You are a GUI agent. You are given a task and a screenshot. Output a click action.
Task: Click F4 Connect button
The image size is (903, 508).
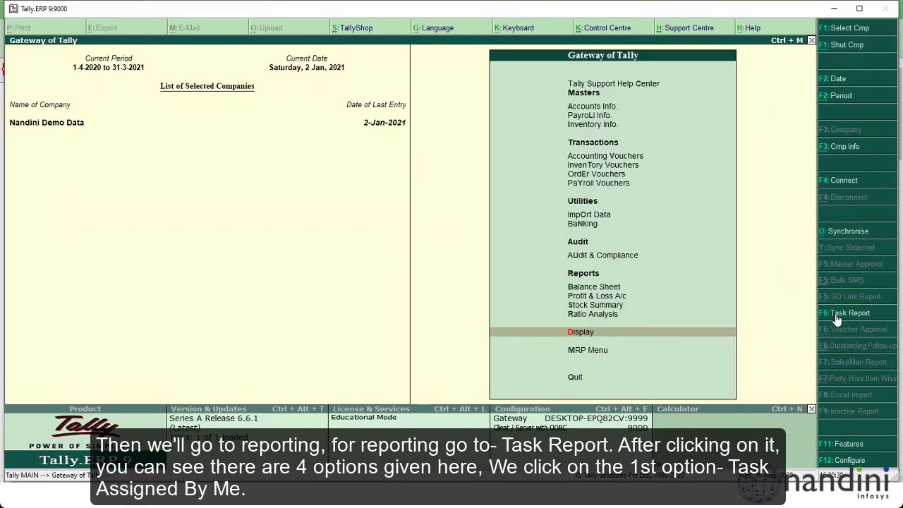coord(857,181)
